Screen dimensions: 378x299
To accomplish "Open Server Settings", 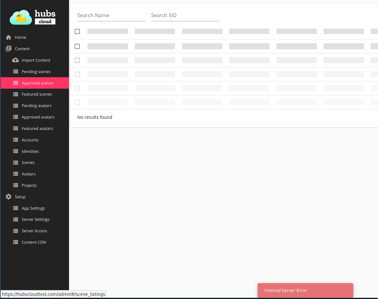I will [35, 219].
